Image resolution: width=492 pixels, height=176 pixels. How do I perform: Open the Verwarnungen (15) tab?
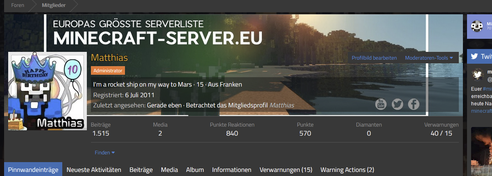point(286,169)
